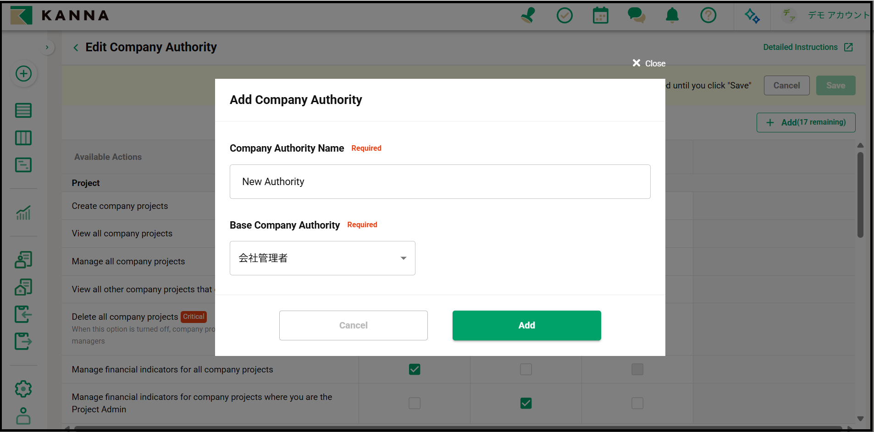Open the デモ アカウント account menu
Image resolution: width=874 pixels, height=432 pixels.
tap(826, 16)
